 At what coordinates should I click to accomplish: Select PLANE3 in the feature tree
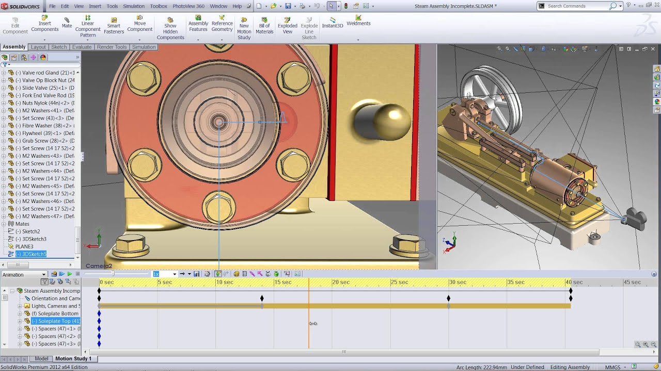pos(24,246)
